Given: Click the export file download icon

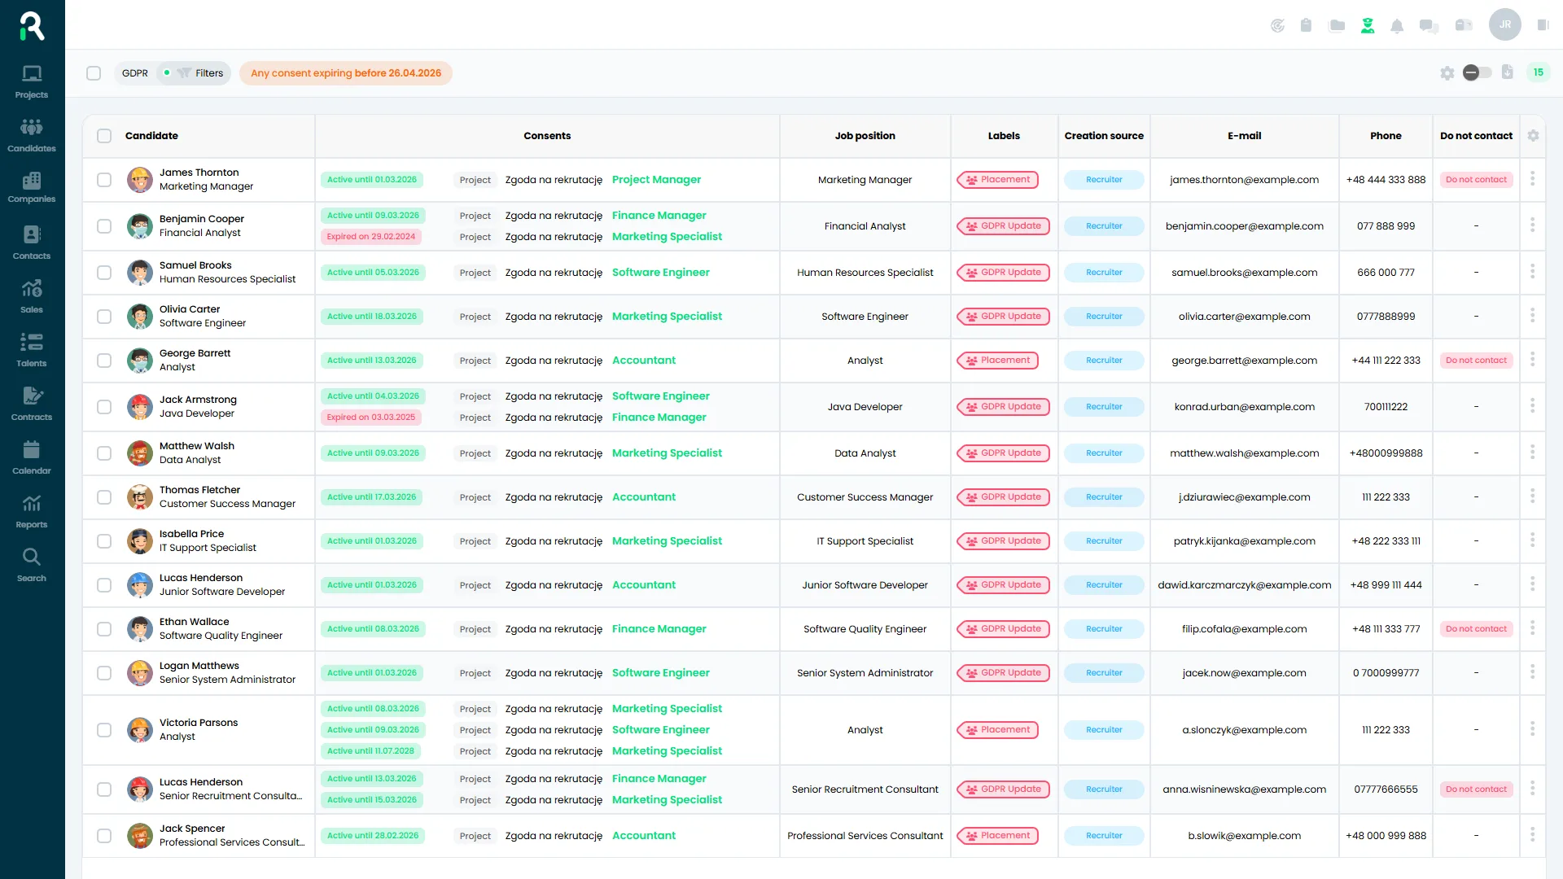Looking at the screenshot, I should click(1508, 72).
